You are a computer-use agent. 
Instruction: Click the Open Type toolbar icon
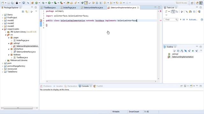click(68, 3)
